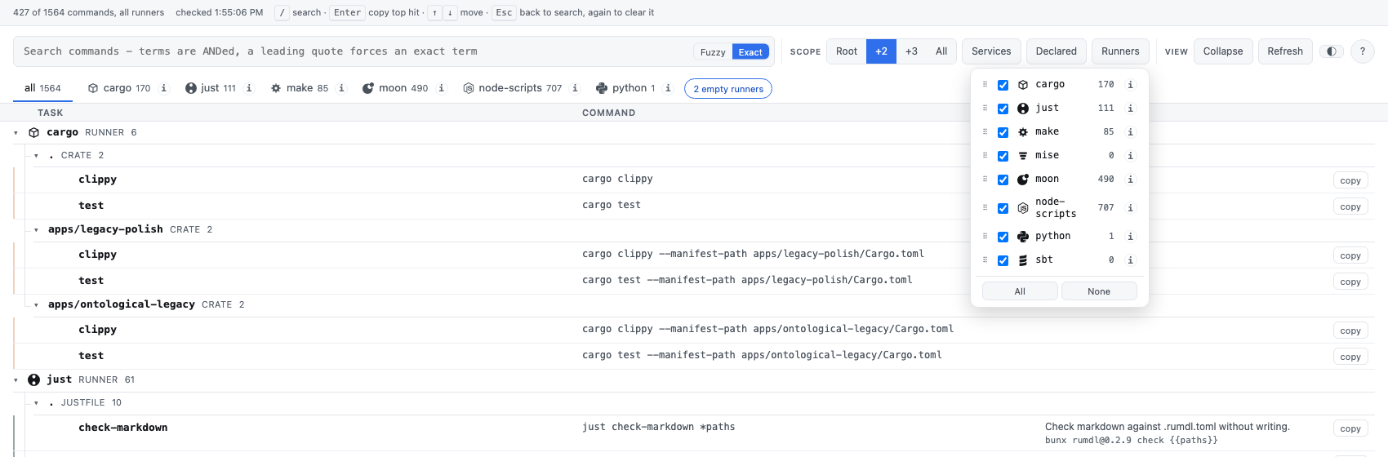Grab drag handle of mise runner row
Viewport: 1388px width, 457px height.
point(985,155)
